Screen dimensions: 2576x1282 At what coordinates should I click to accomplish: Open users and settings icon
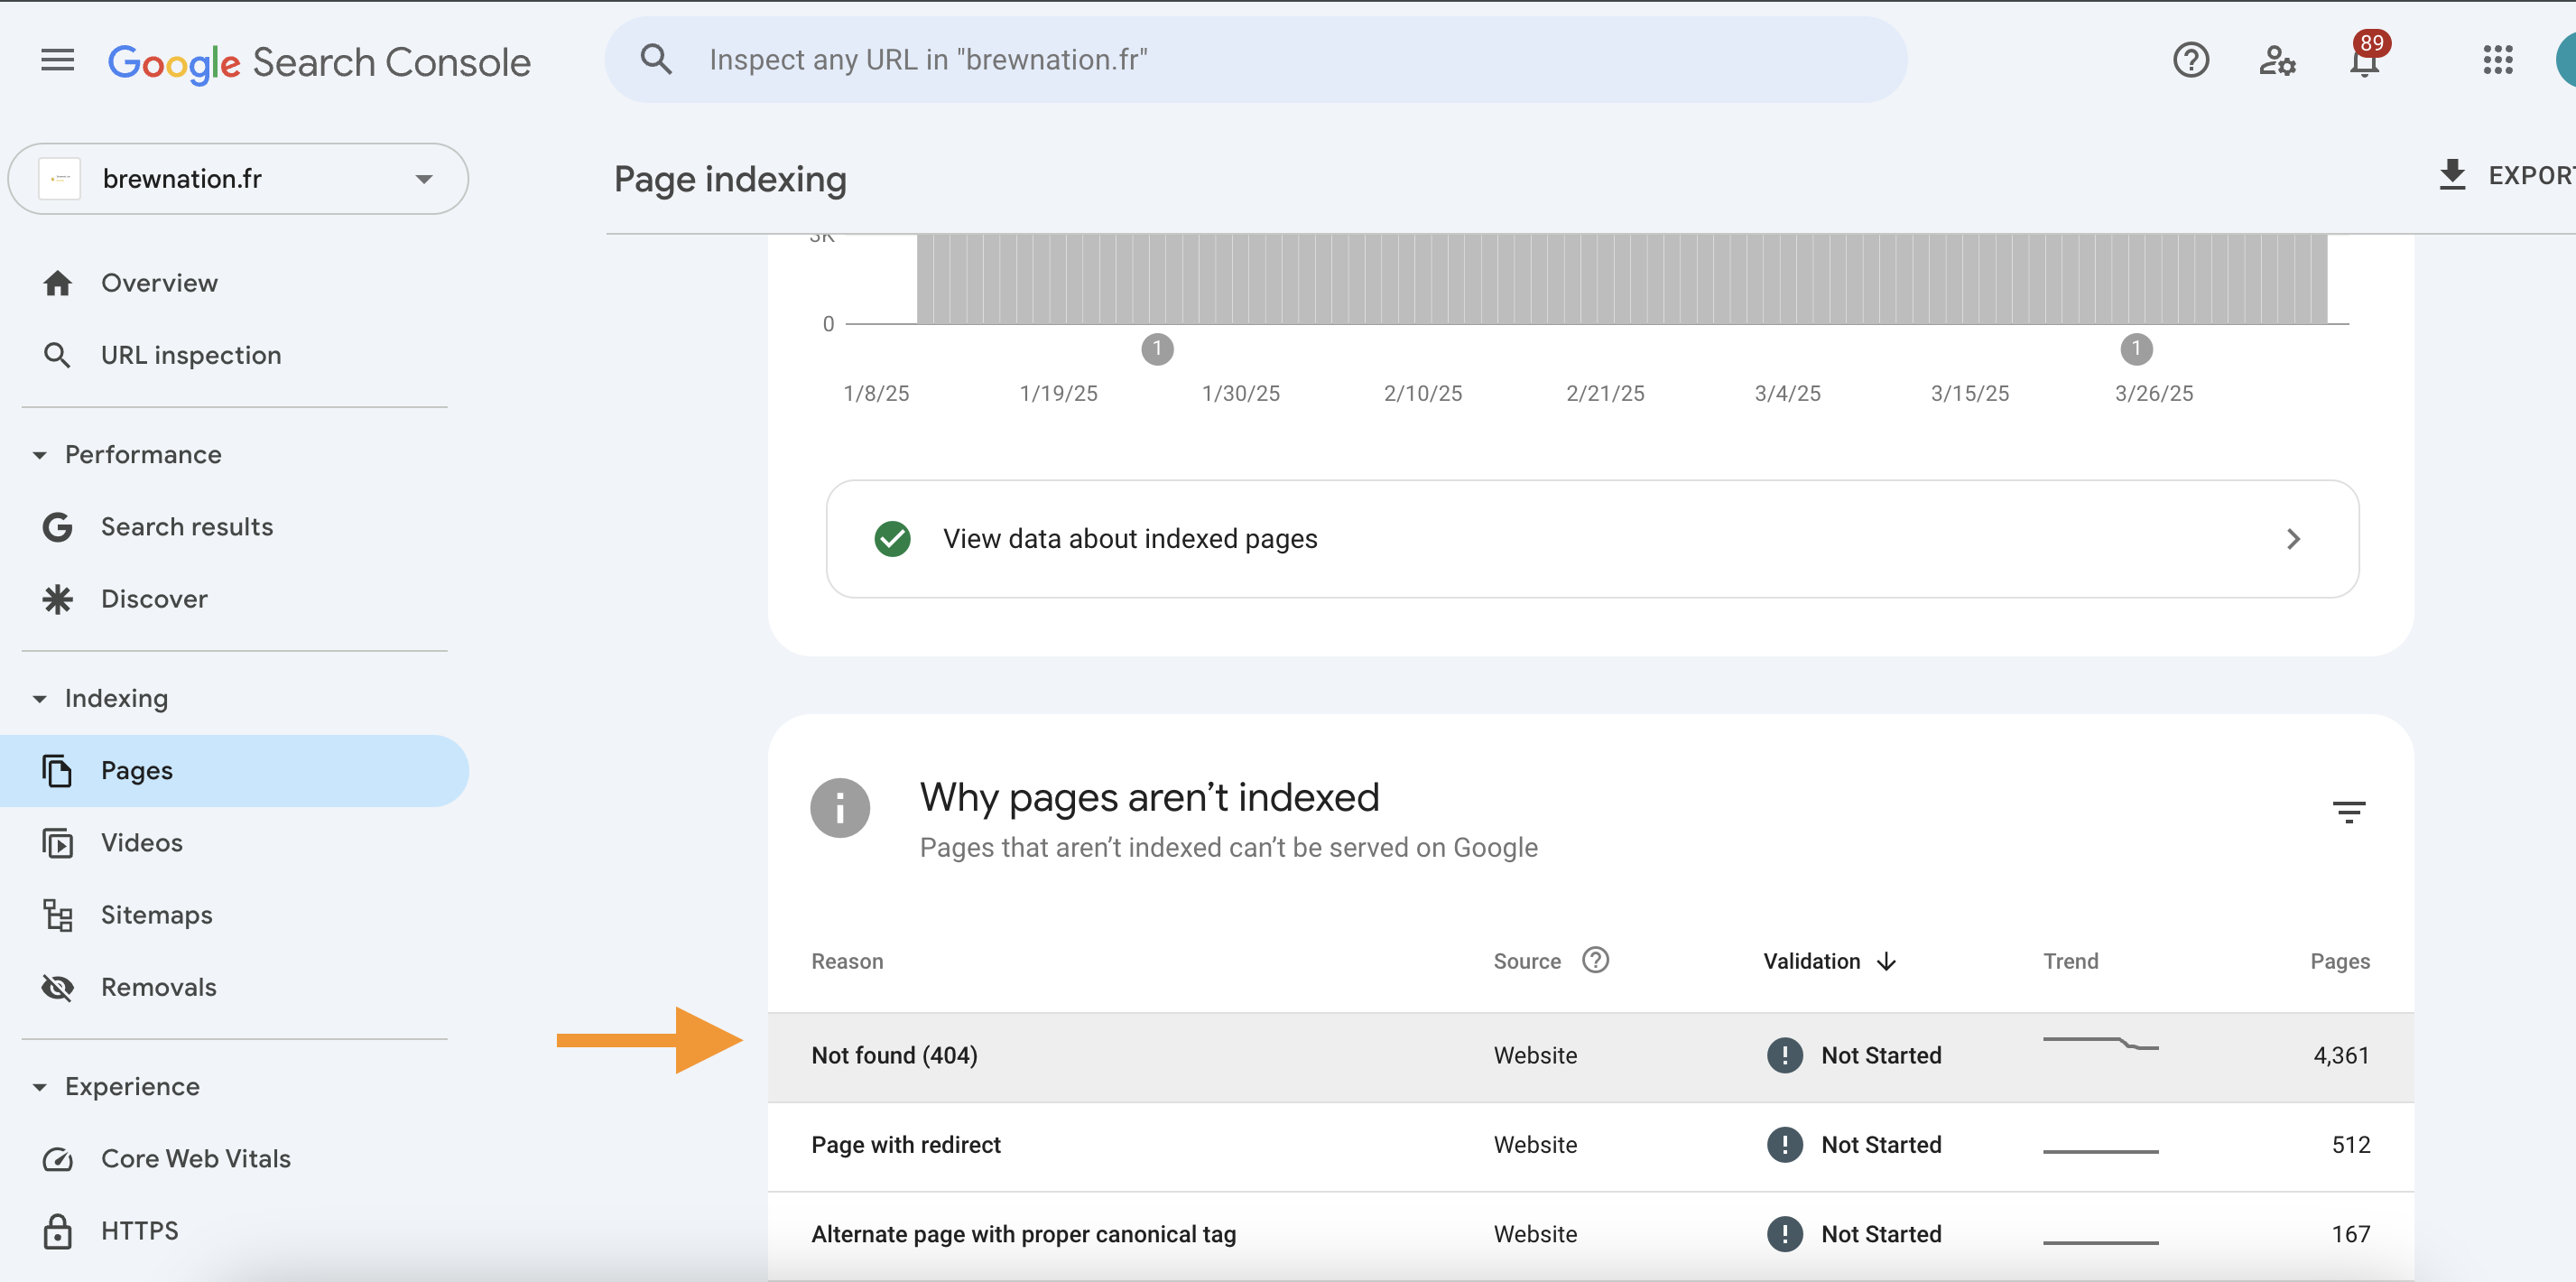click(x=2277, y=60)
